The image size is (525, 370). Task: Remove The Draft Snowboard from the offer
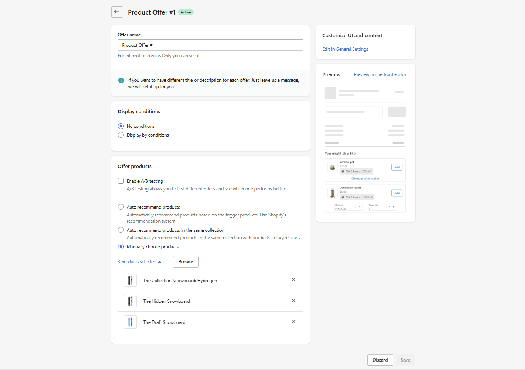click(293, 322)
